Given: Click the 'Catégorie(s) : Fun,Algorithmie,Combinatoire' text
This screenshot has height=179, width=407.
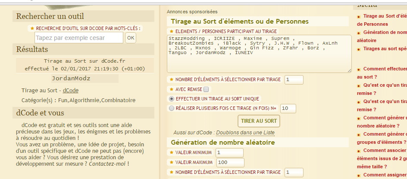Looking at the screenshot, I should point(78,100).
